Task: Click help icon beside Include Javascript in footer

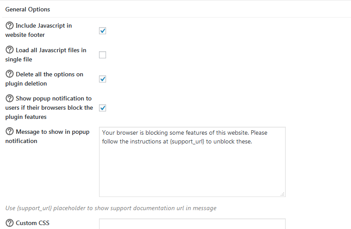Action: point(10,26)
